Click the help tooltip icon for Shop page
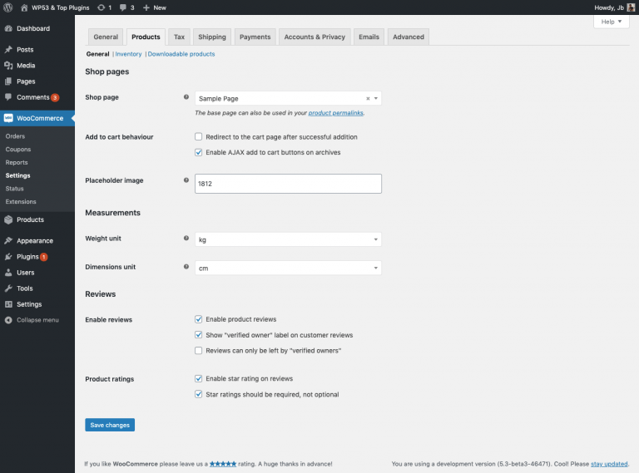Screen dimensions: 639x473 click(186, 97)
